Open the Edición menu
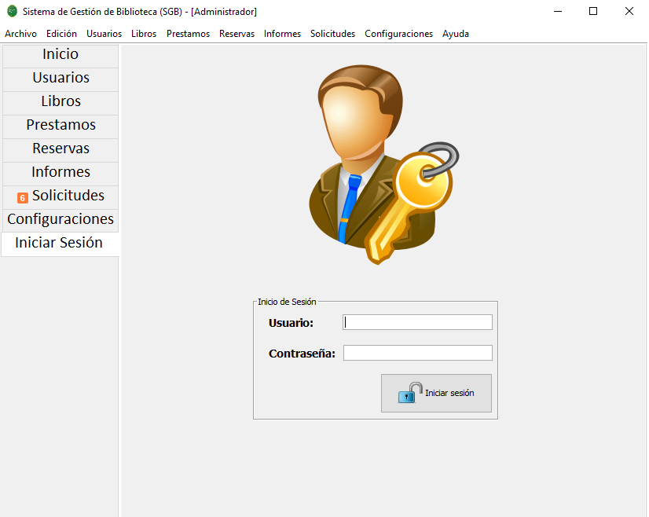The height and width of the screenshot is (517, 649). 60,34
